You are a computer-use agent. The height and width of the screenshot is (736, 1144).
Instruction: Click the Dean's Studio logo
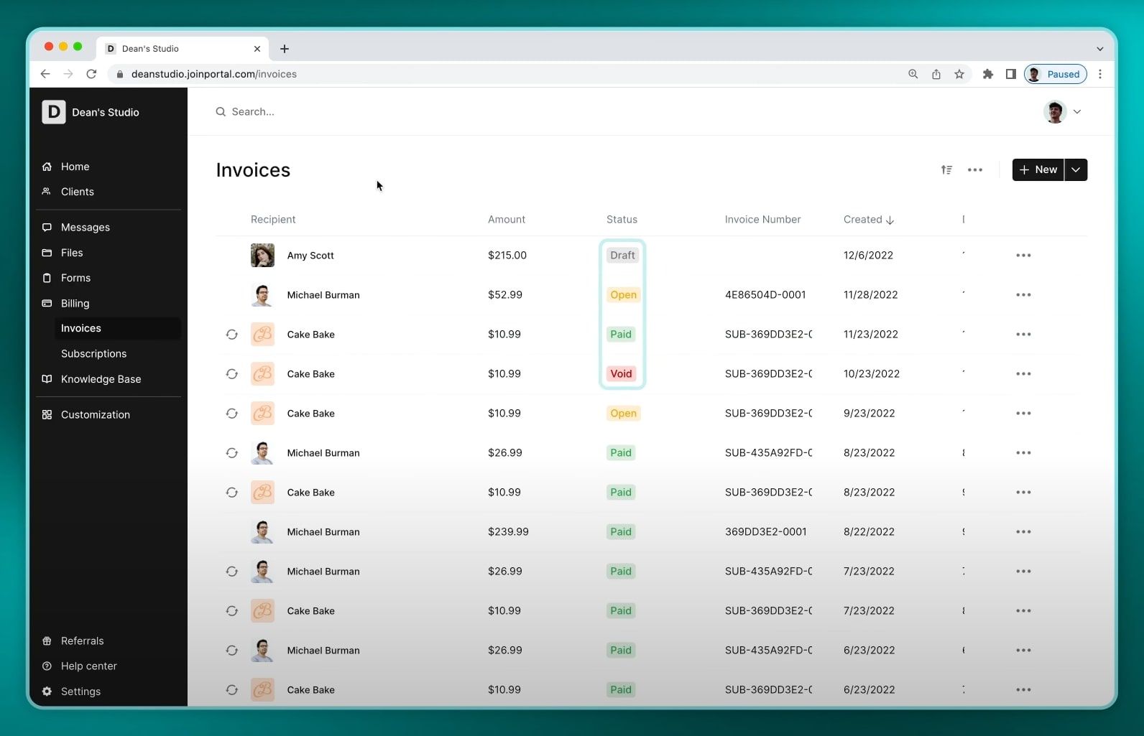pos(54,112)
